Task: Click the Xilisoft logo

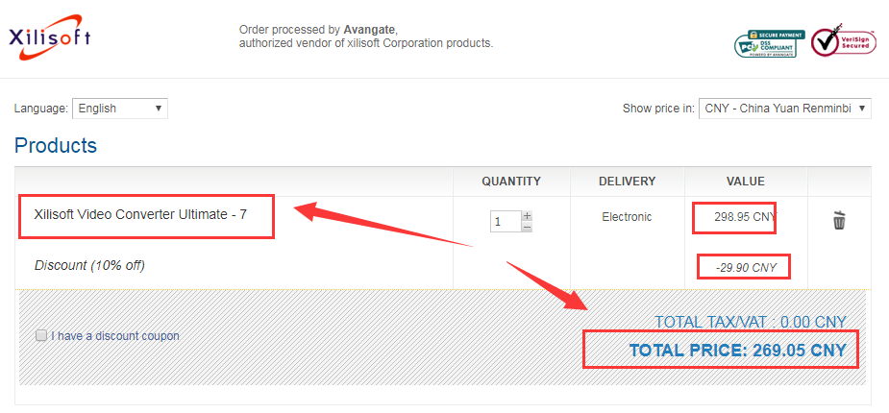Action: (x=49, y=38)
